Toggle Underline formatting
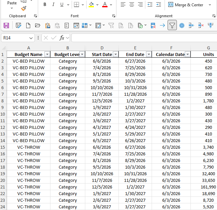 [62, 5]
